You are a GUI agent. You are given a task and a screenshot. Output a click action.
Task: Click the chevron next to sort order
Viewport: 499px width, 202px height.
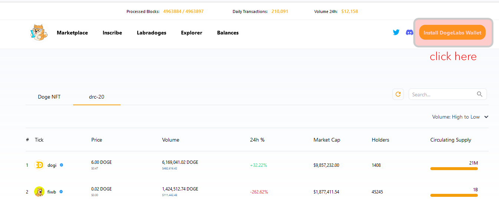point(486,117)
